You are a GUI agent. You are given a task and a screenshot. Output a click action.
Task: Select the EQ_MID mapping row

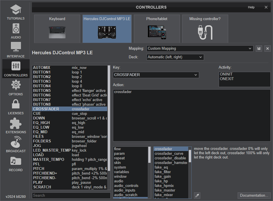[70, 132]
